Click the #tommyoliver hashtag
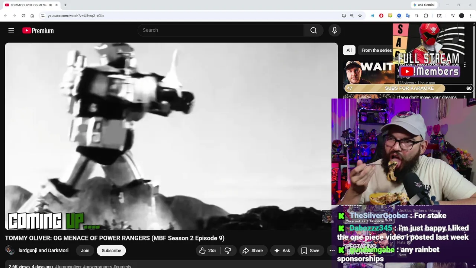This screenshot has height=268, width=476. pos(68,267)
